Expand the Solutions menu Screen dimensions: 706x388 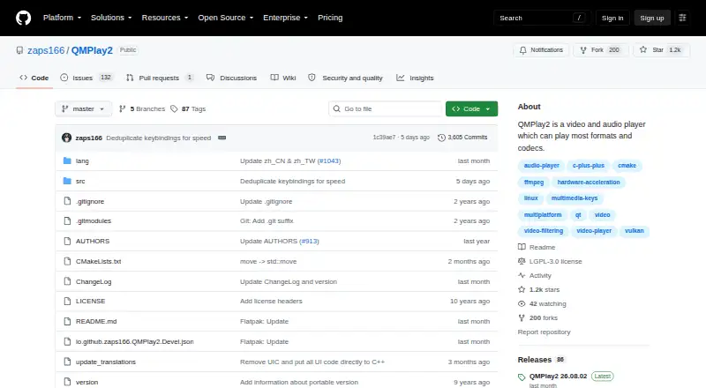111,18
